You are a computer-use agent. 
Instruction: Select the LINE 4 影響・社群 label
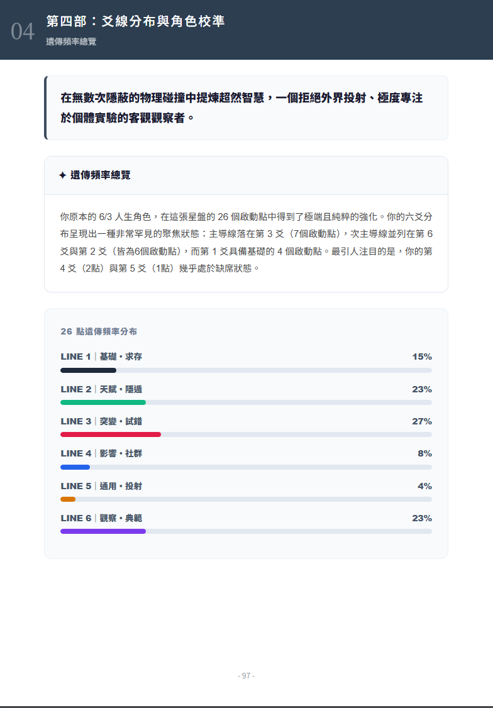tap(101, 453)
